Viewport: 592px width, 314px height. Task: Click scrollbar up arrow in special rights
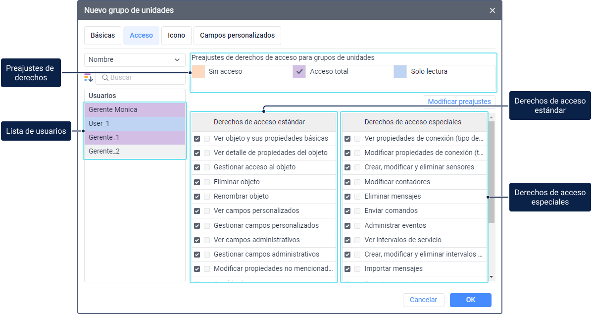(491, 117)
